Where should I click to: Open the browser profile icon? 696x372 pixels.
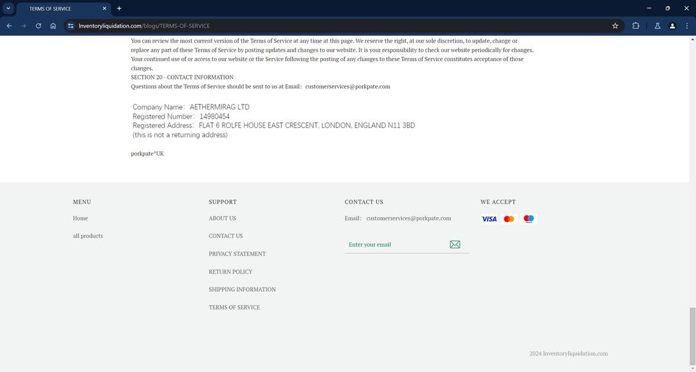click(x=672, y=26)
